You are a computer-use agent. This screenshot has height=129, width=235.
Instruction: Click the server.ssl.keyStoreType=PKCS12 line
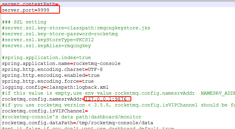[x=48, y=40]
